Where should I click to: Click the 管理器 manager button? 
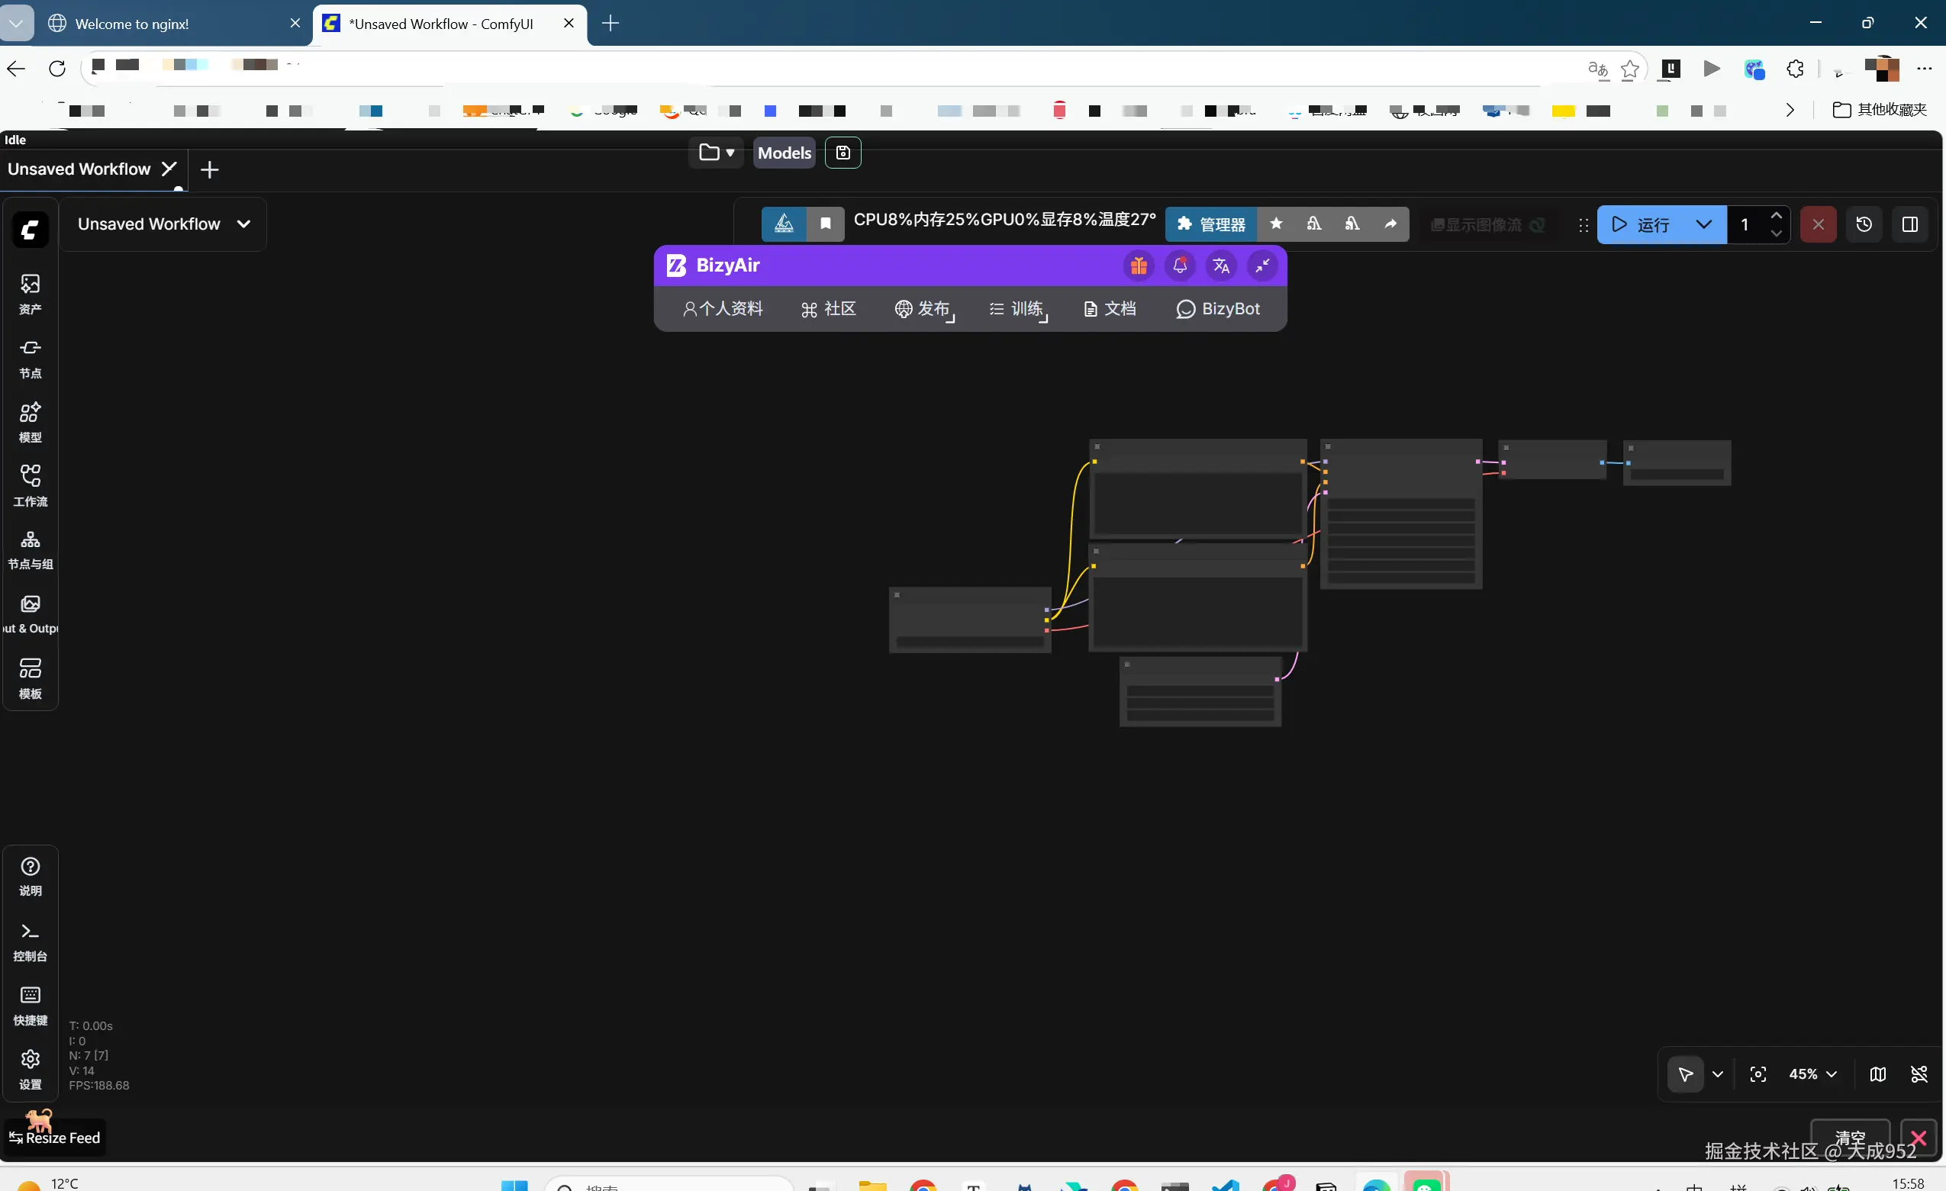[x=1211, y=224]
